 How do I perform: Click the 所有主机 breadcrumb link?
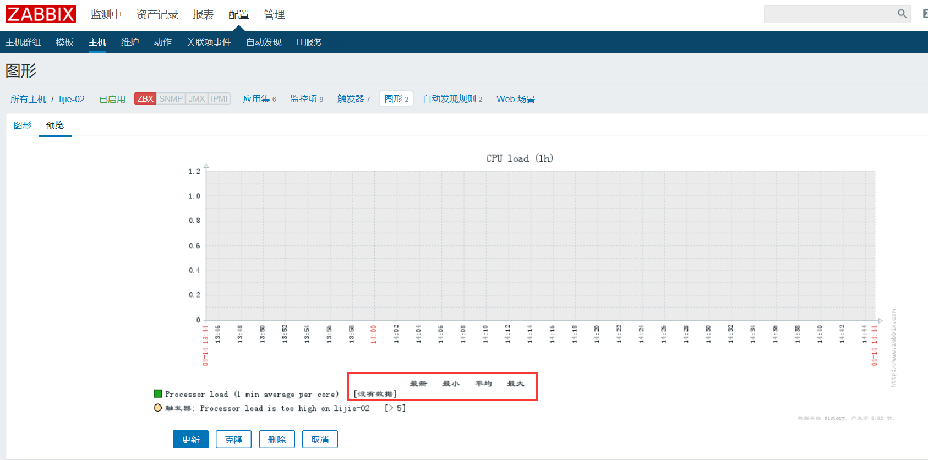click(x=28, y=99)
